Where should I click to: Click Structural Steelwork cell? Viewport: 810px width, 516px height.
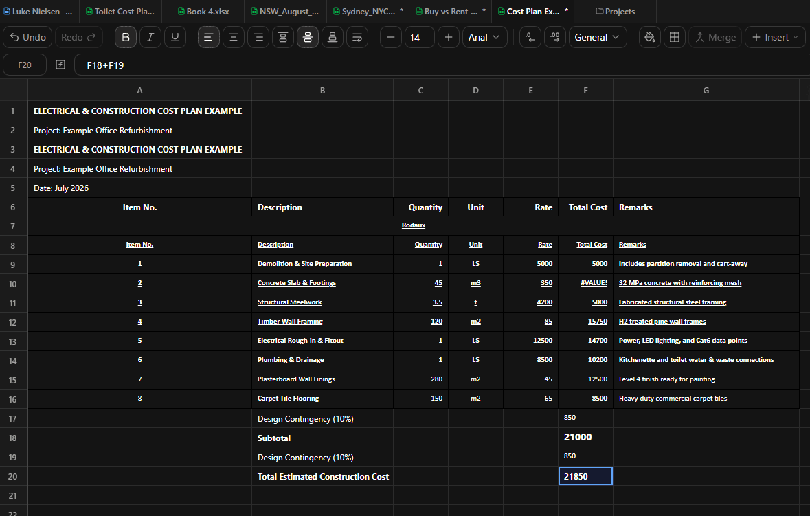pyautogui.click(x=322, y=302)
